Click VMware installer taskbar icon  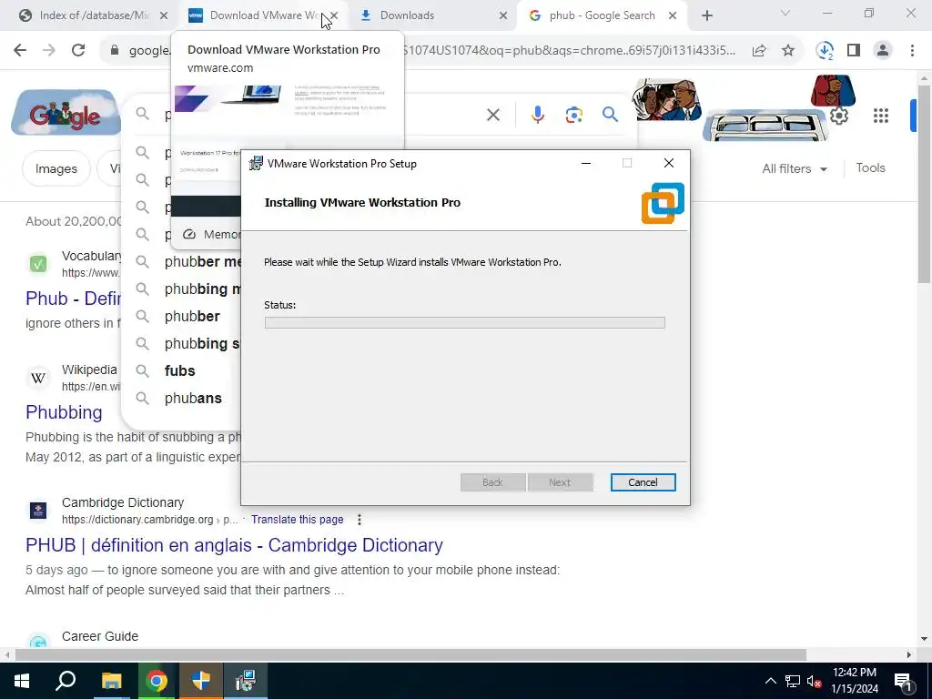246,681
